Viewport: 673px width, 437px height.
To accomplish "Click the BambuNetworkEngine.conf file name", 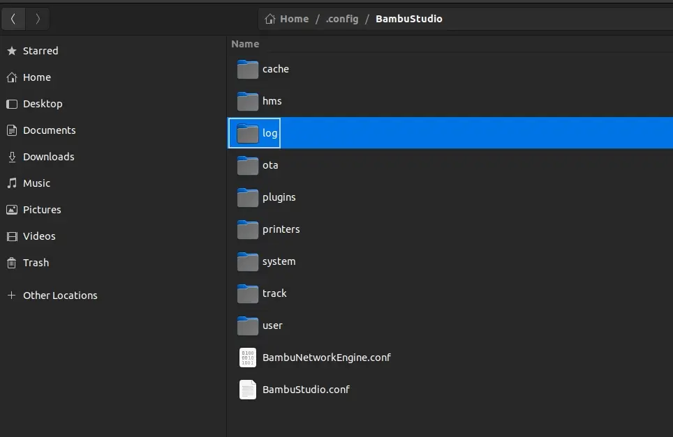I will pyautogui.click(x=327, y=358).
